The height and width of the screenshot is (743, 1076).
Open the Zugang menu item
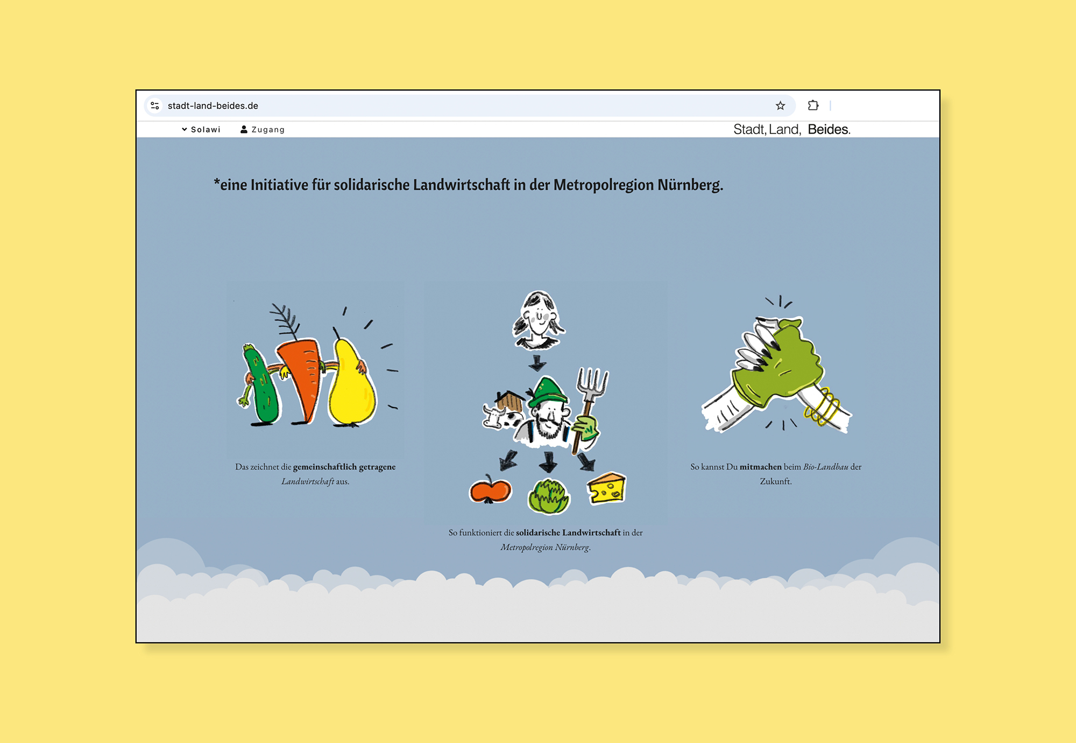pos(268,129)
